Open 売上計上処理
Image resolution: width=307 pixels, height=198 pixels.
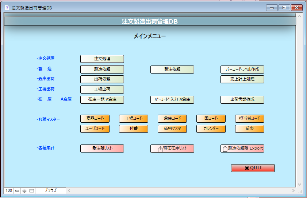click(242, 79)
